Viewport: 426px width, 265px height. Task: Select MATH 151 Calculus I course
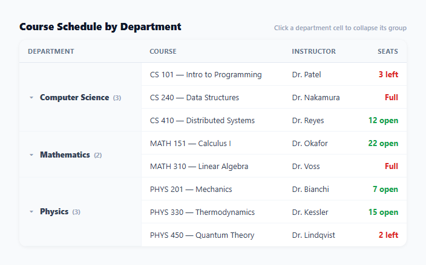[x=191, y=143]
